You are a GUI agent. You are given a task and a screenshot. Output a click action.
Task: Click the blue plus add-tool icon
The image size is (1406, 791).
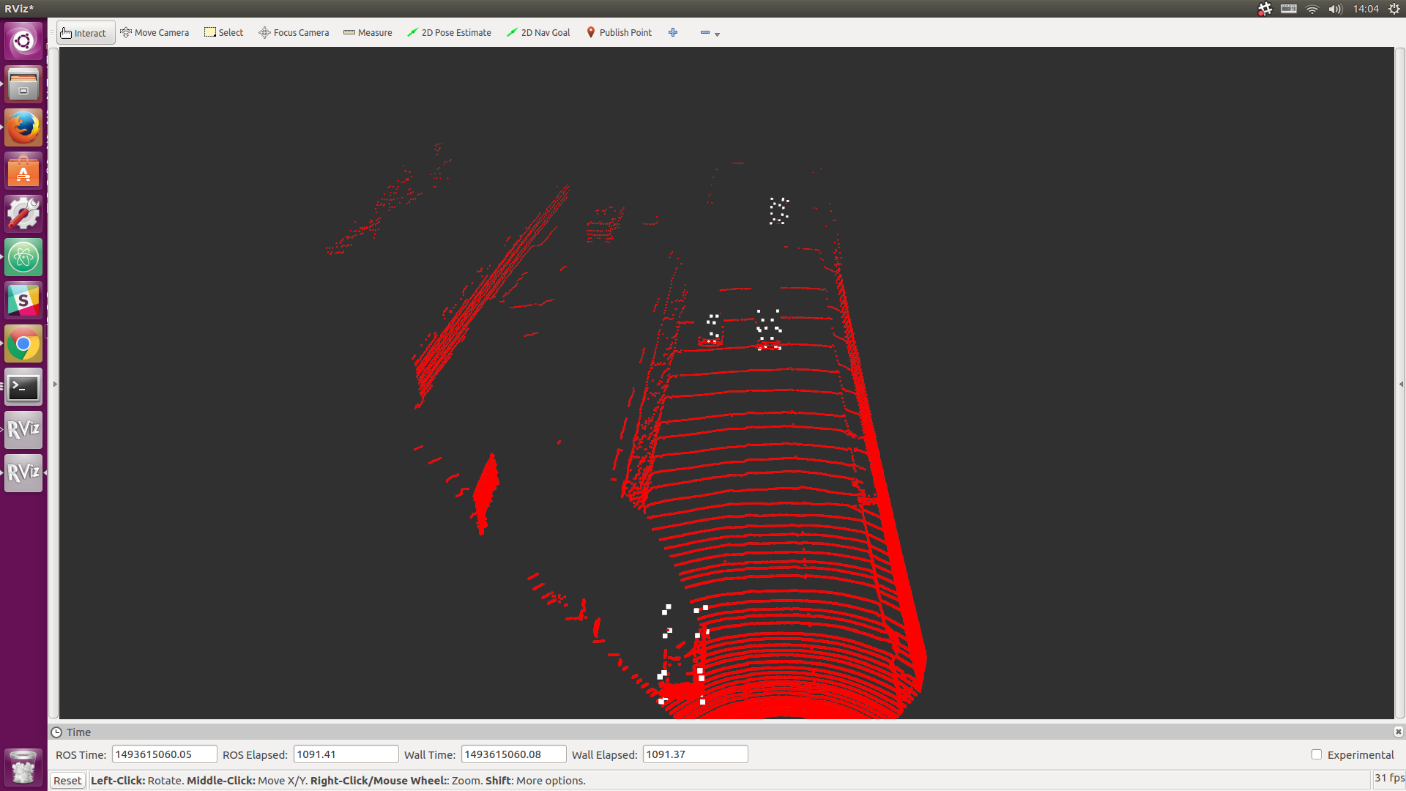tap(673, 33)
